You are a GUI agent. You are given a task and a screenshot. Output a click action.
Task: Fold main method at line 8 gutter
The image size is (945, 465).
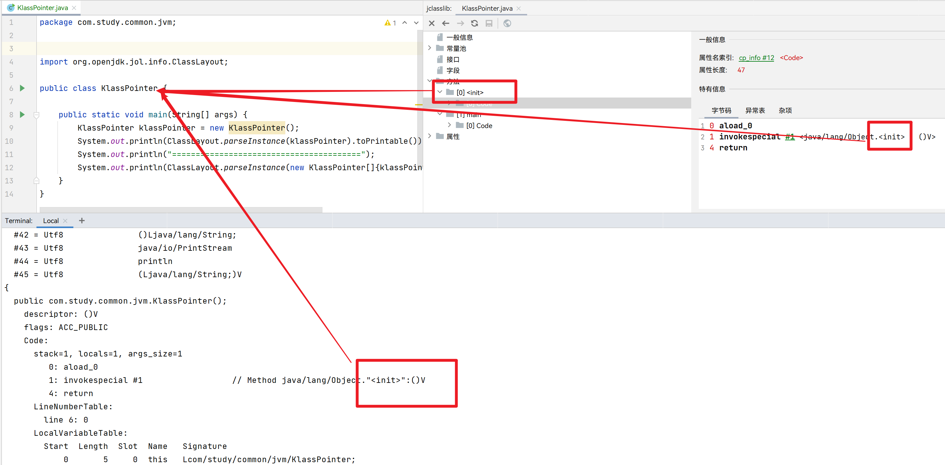(x=36, y=115)
